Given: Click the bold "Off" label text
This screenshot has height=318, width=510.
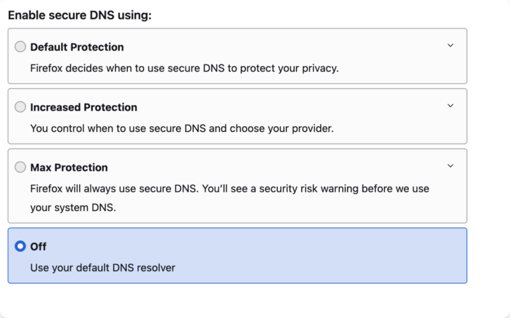Looking at the screenshot, I should 38,247.
